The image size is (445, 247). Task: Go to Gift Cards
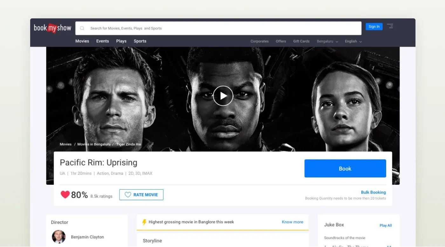[x=301, y=41]
